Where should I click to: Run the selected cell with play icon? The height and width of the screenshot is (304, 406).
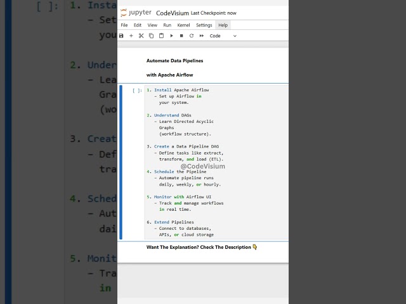pos(171,35)
